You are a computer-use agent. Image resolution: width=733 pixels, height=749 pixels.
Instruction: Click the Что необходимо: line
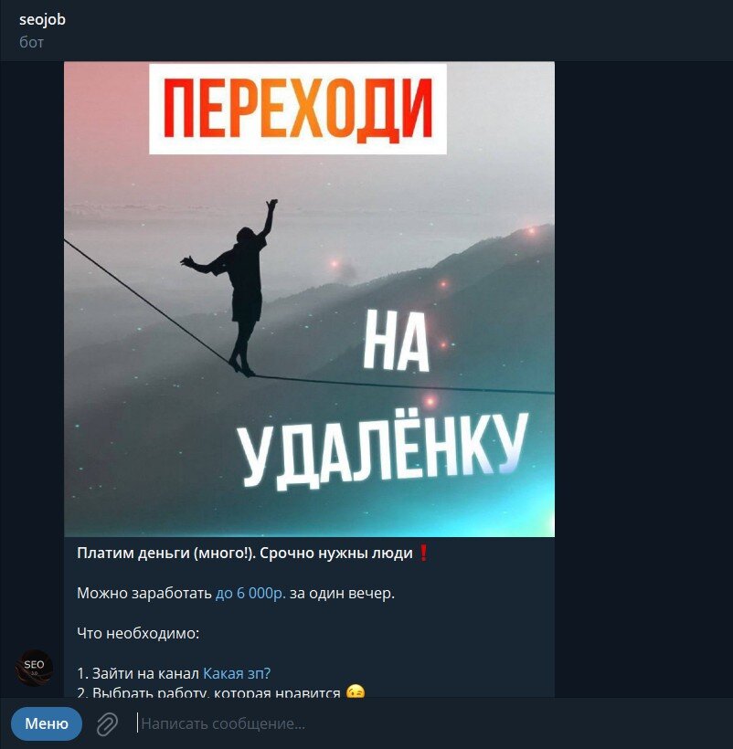138,633
